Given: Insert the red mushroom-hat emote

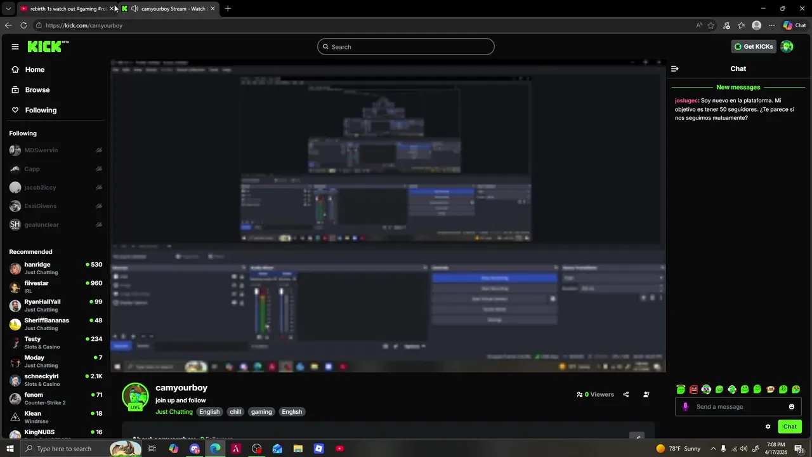Looking at the screenshot, I should (770, 389).
